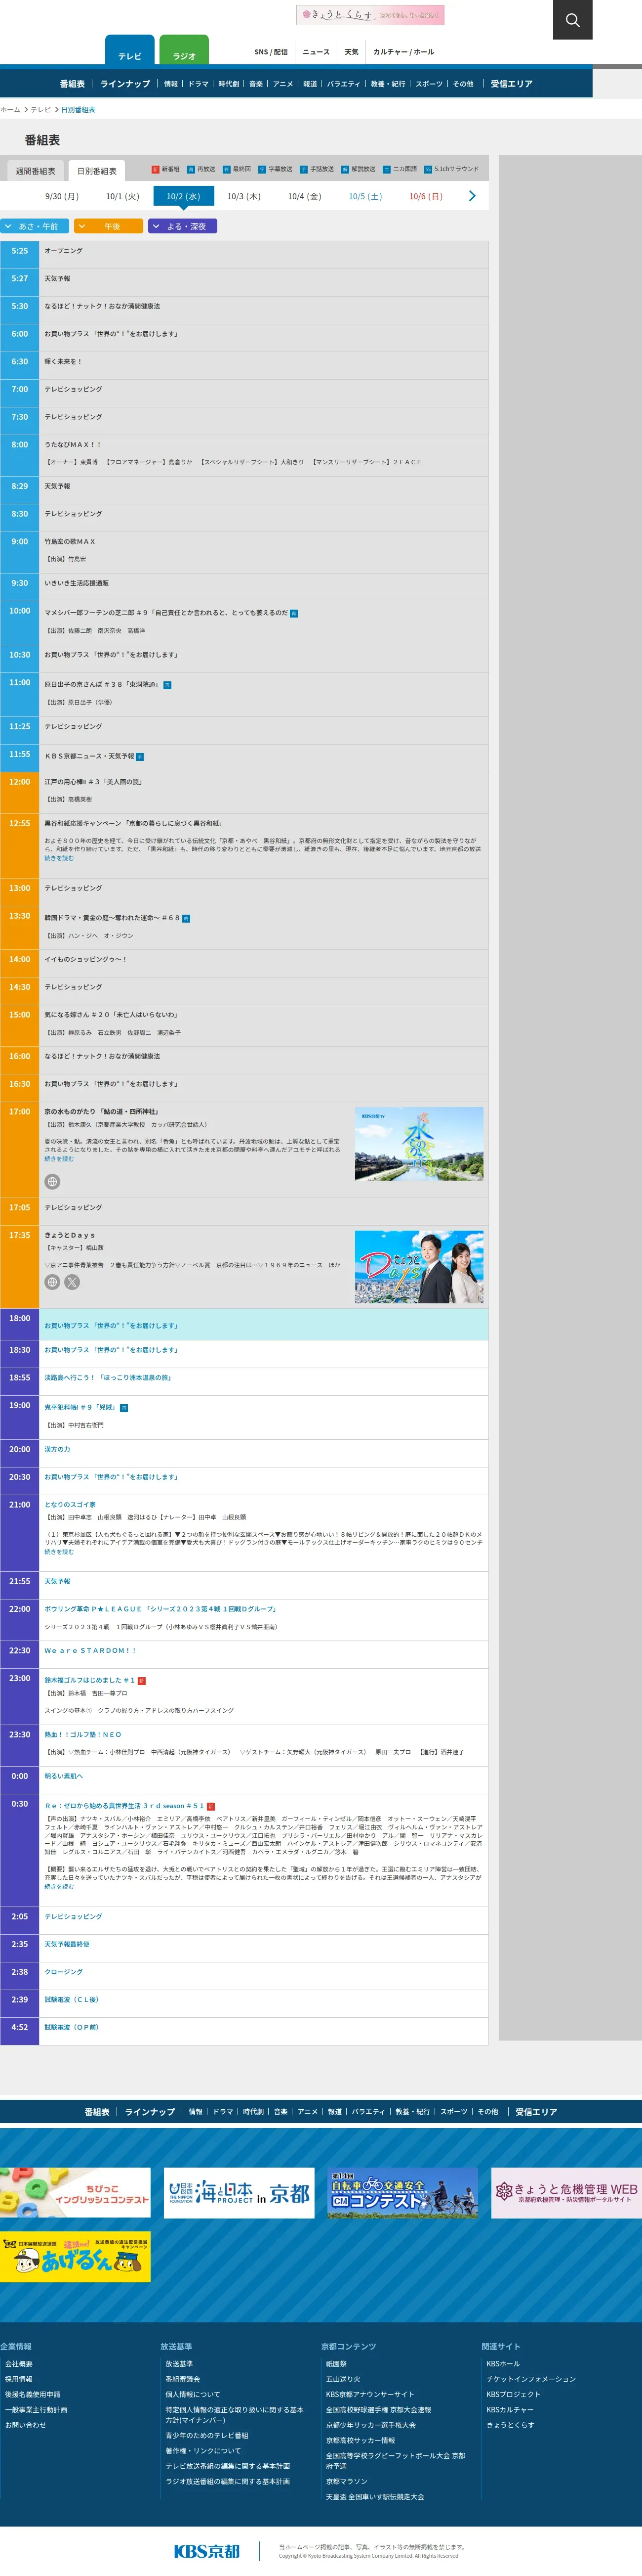642x2576 pixels.
Task: Select date 10/4 (金)
Action: click(x=305, y=196)
